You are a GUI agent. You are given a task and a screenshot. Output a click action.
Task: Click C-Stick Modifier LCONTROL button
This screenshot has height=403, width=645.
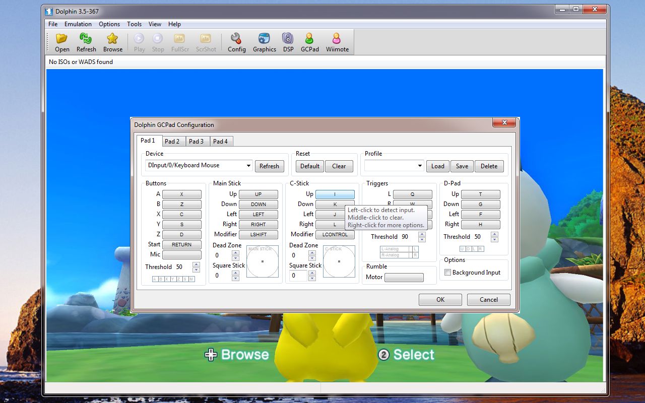click(x=335, y=235)
